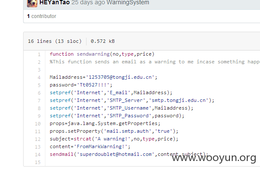
Task: Open the WarningSystem commit message link
Action: (128, 3)
